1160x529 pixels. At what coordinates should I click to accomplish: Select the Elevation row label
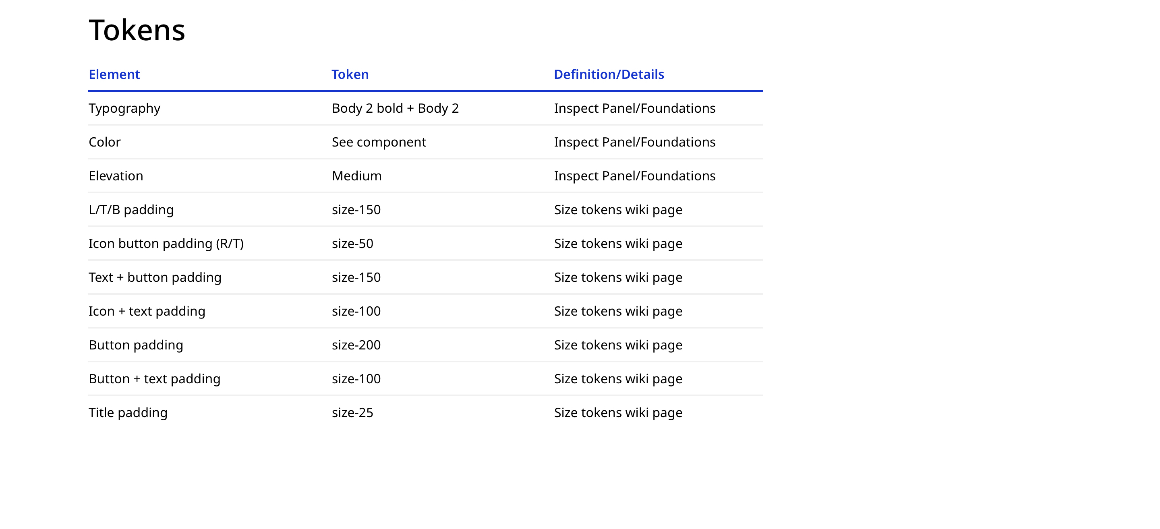tap(116, 176)
